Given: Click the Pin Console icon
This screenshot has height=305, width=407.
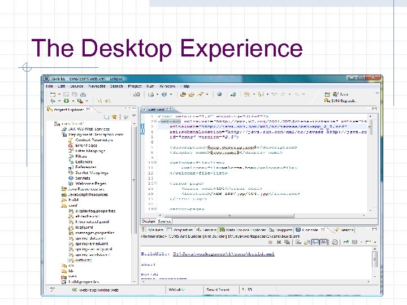Looking at the screenshot, I should 346,242.
